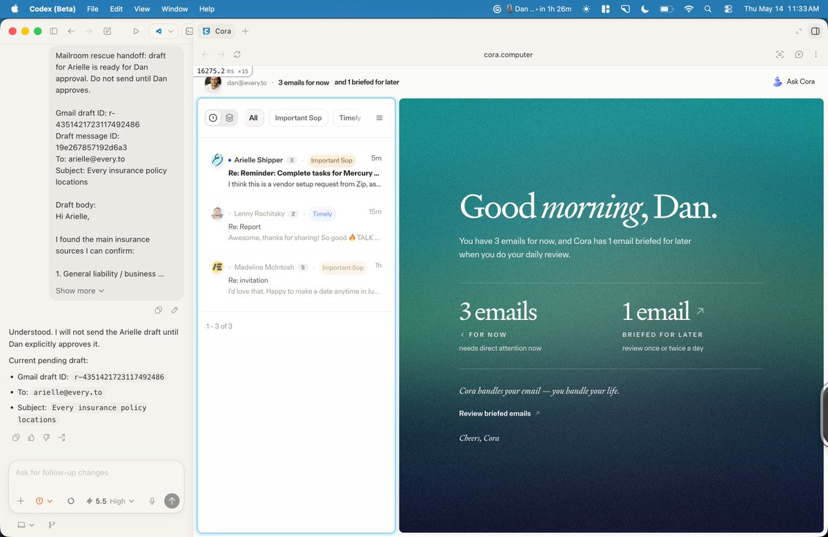This screenshot has height=537, width=828.
Task: Click the add comment bubble icon in browser bar
Action: (x=798, y=54)
